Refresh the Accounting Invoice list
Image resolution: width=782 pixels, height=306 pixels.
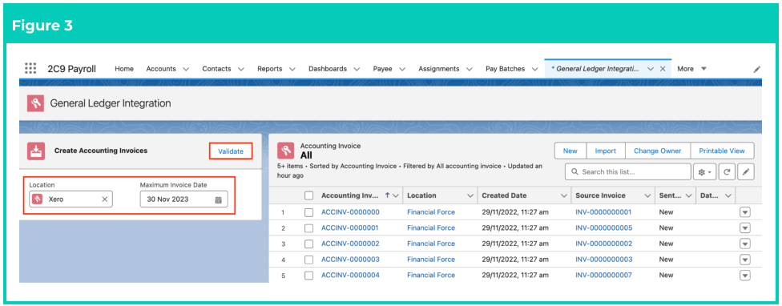click(x=728, y=172)
